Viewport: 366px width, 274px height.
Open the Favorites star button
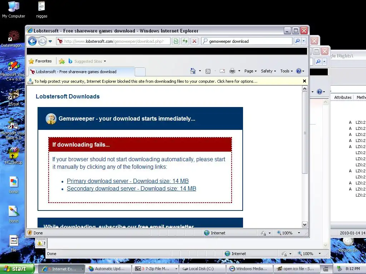[x=40, y=61]
